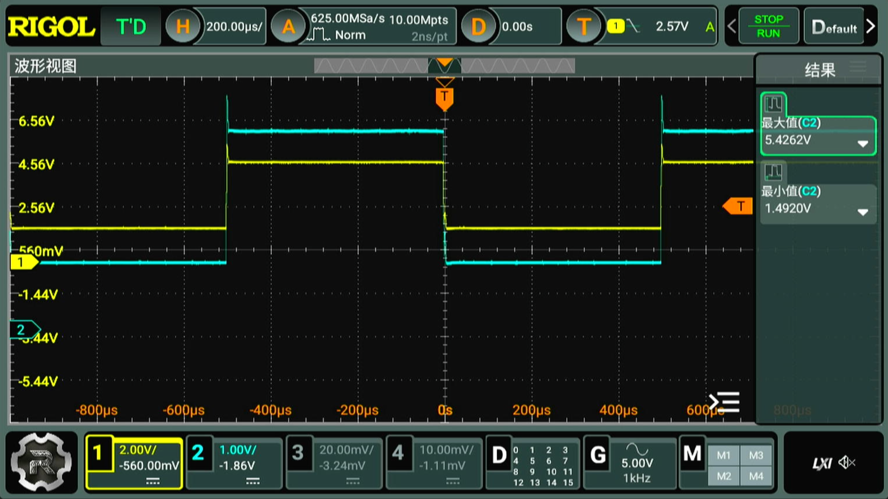Toggle channel 2 display

[x=198, y=453]
